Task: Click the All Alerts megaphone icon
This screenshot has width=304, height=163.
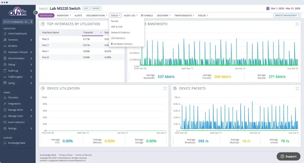Action: [x=5, y=46]
